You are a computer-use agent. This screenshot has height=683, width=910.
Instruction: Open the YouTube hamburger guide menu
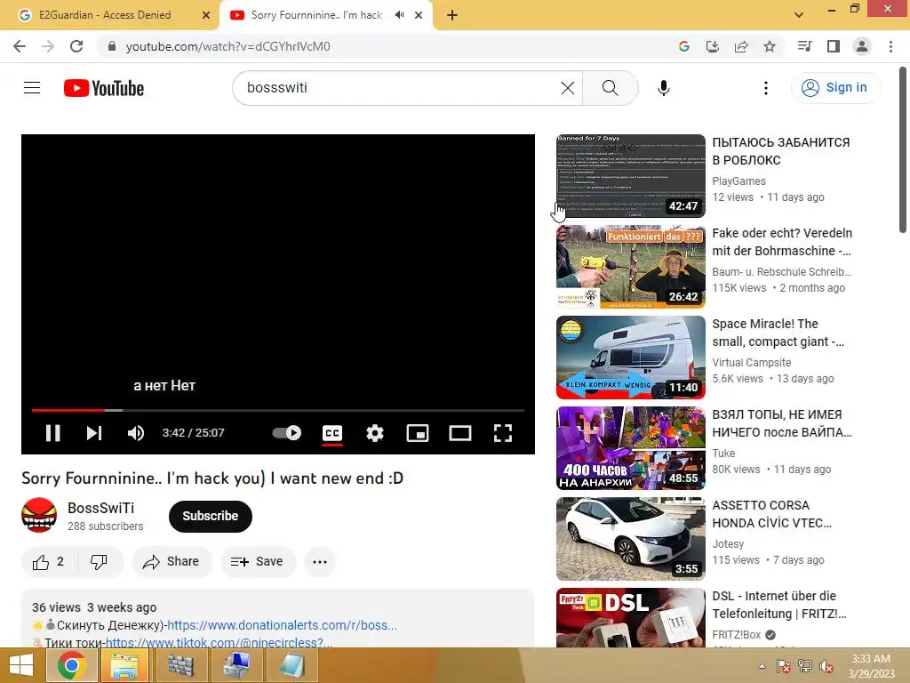click(x=32, y=88)
